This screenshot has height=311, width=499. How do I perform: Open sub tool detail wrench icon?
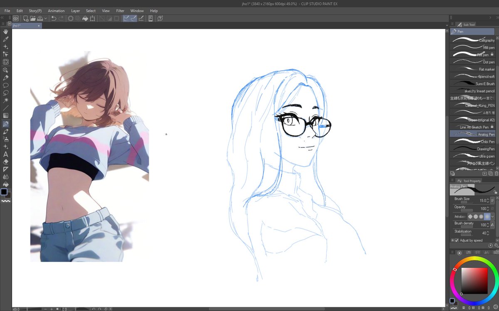point(496,245)
